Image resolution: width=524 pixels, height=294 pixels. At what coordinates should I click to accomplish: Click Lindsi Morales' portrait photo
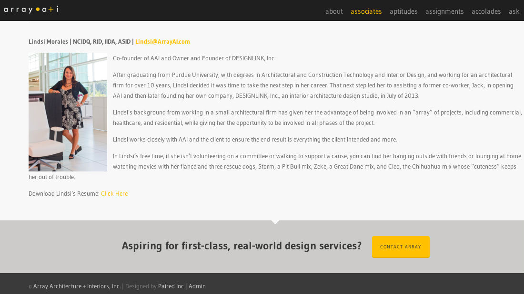(68, 112)
